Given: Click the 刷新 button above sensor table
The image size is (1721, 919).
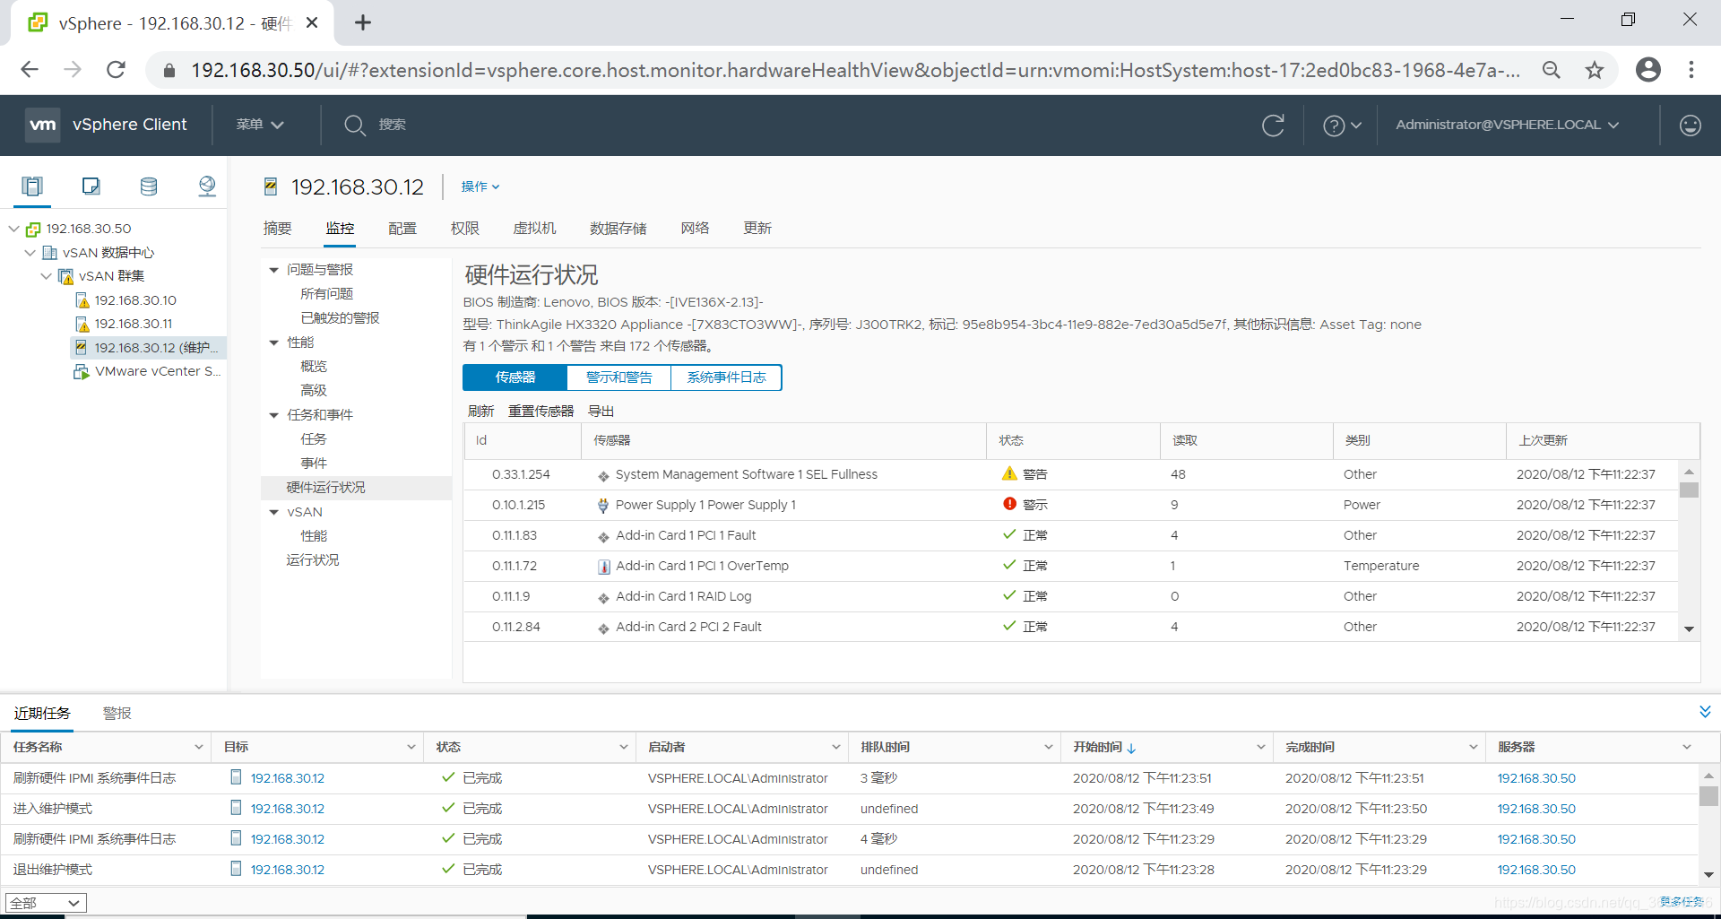Looking at the screenshot, I should [481, 411].
